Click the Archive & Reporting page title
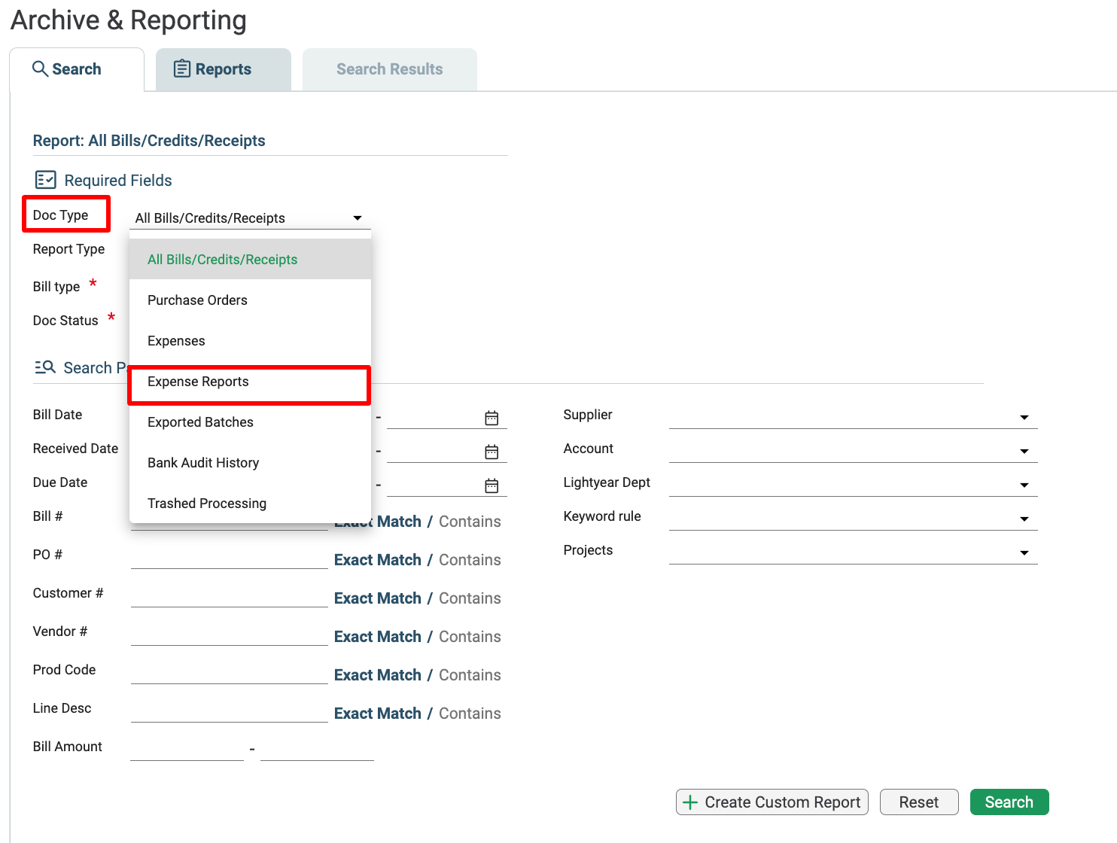The image size is (1117, 843). coord(129,20)
